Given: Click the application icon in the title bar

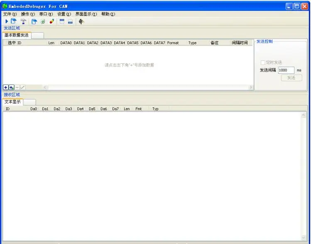Looking at the screenshot, I should [5, 6].
